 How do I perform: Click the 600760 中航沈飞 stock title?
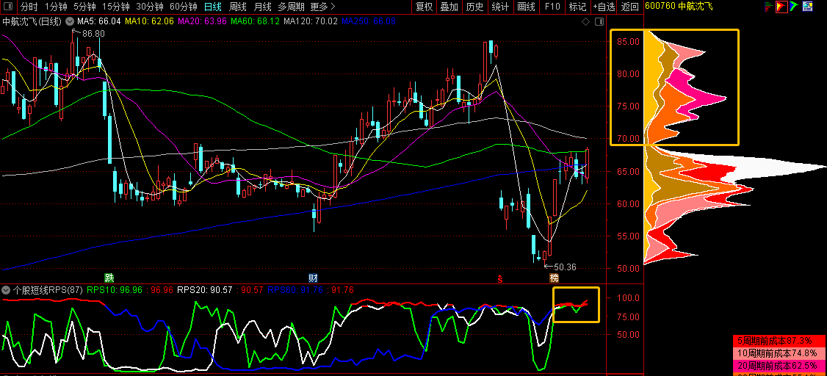pyautogui.click(x=679, y=7)
